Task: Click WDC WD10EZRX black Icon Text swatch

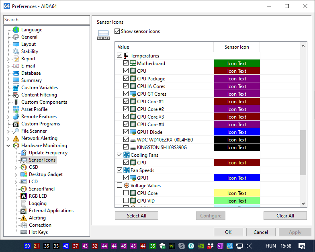Action: point(237,140)
